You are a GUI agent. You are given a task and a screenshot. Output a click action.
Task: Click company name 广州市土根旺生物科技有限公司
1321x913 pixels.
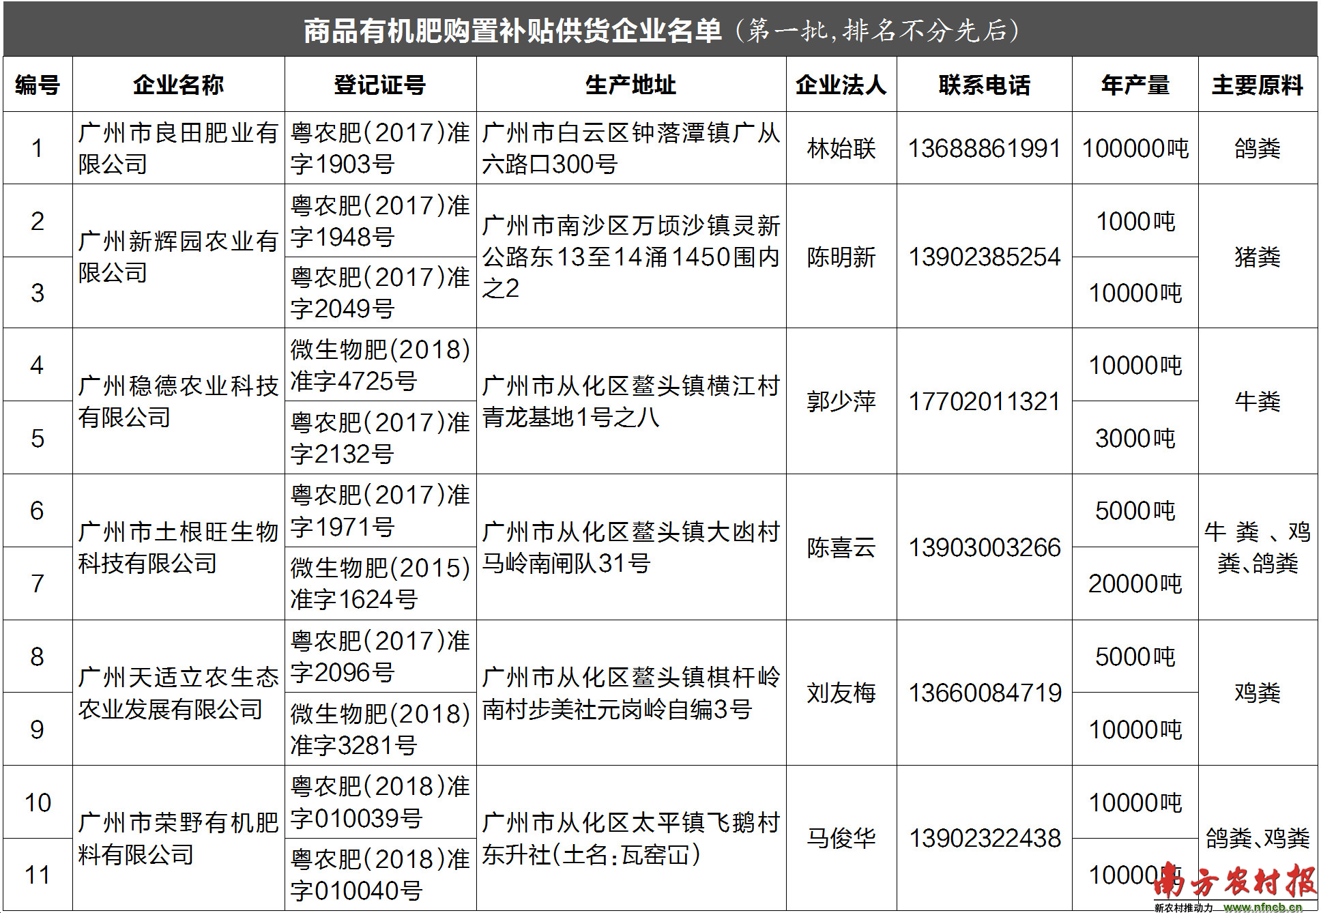click(x=178, y=547)
